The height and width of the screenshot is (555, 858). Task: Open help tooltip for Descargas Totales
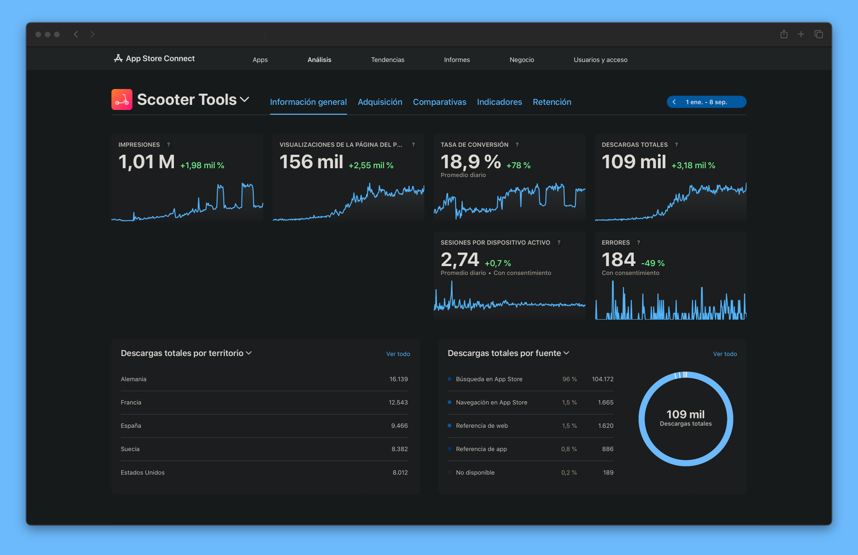677,144
